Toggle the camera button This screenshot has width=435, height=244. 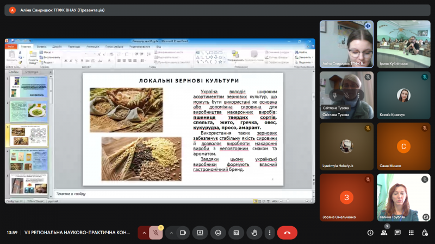coord(184,233)
